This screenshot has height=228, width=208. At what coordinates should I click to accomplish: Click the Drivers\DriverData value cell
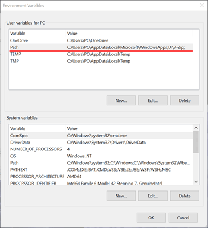click(107, 142)
